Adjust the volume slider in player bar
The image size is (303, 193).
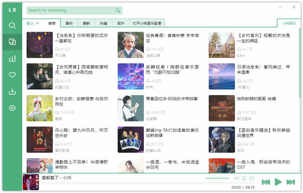[217, 178]
